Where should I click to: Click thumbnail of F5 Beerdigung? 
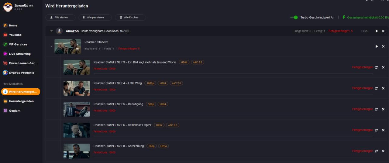click(x=77, y=109)
